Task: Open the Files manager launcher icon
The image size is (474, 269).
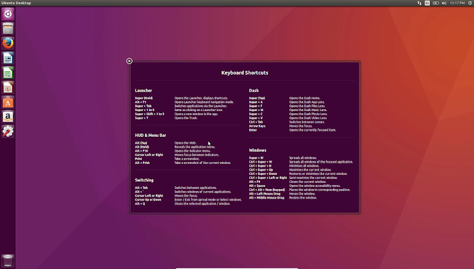Action: click(8, 28)
